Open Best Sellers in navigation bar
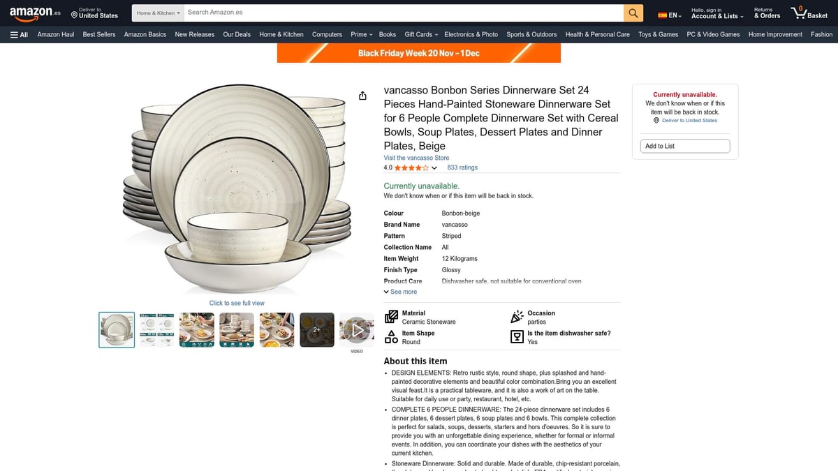The image size is (838, 471). [x=98, y=34]
